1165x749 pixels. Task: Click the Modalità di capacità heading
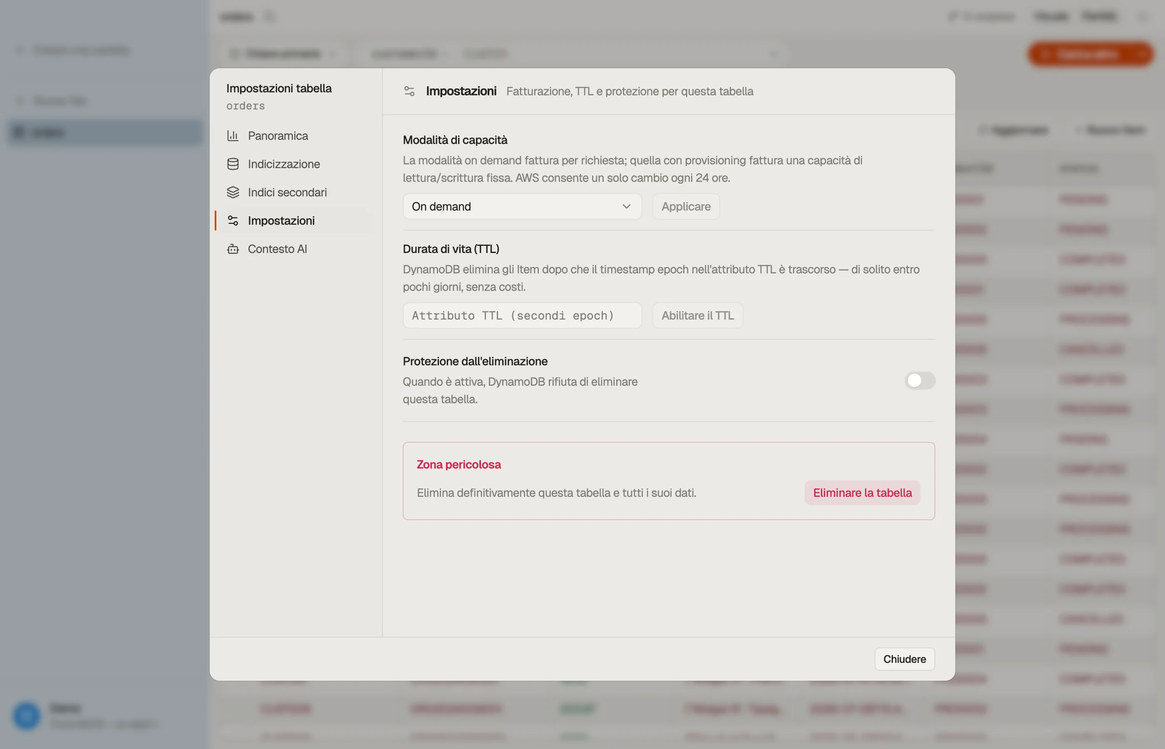[x=455, y=139]
